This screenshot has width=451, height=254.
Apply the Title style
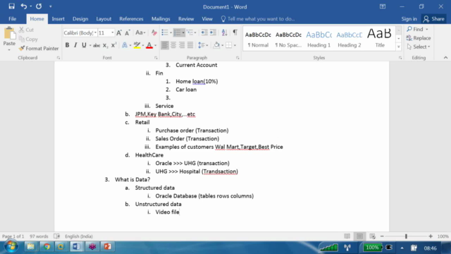(x=380, y=39)
